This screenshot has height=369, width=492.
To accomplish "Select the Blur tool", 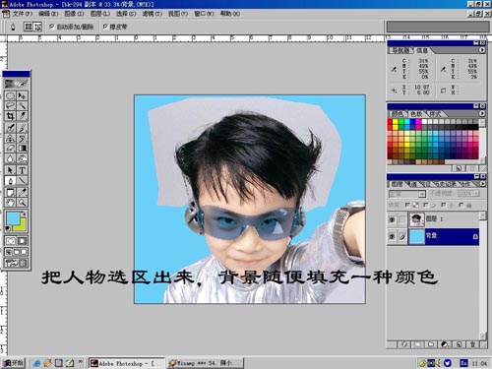I will [x=10, y=158].
